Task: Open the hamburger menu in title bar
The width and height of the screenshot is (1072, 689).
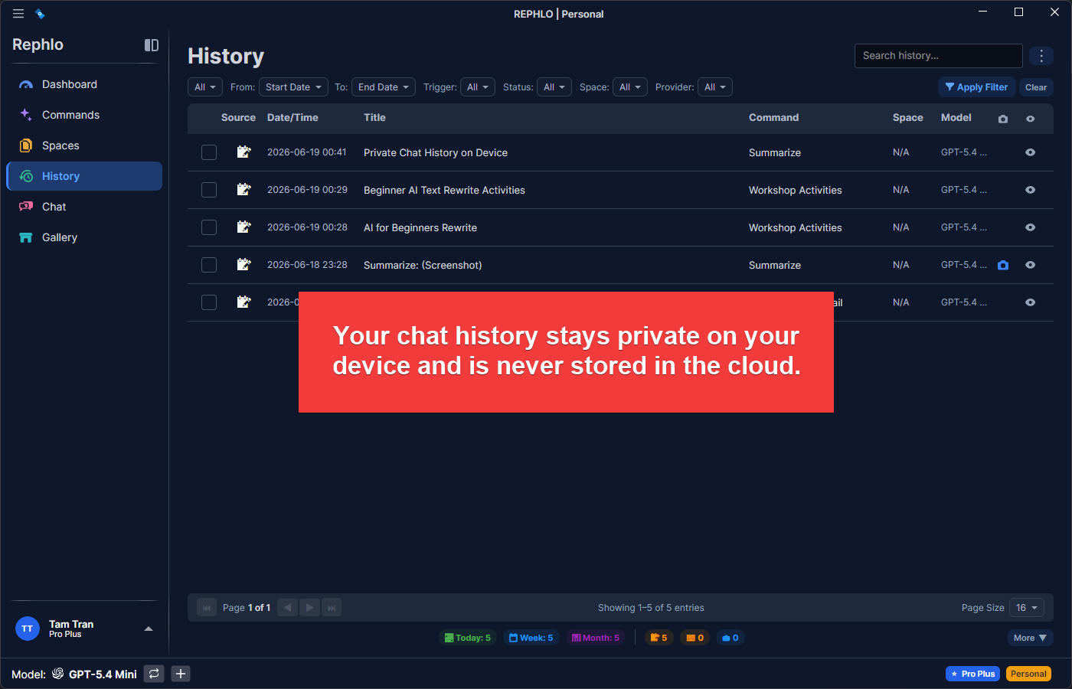Action: coord(18,14)
